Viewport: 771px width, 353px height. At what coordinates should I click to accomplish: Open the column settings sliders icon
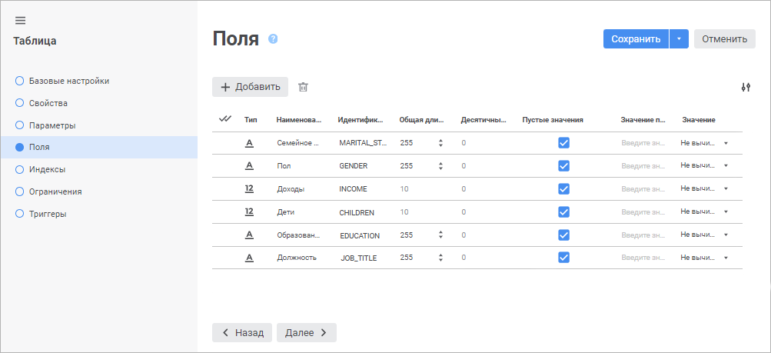pos(745,88)
